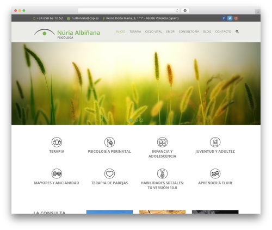Click the dark thumbnail image at bottom
This screenshot has width=272, height=230.
tap(215, 212)
